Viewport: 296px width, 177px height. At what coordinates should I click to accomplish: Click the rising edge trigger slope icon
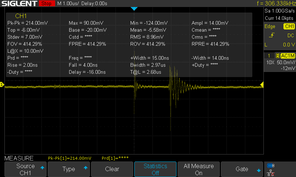pyautogui.click(x=272, y=35)
